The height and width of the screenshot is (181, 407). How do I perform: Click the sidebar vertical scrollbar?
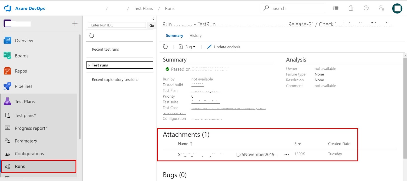[80, 86]
